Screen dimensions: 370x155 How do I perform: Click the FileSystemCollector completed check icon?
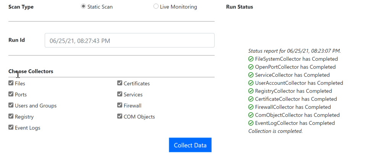click(x=251, y=59)
